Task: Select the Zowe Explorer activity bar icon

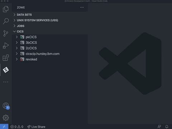Action: (6, 70)
